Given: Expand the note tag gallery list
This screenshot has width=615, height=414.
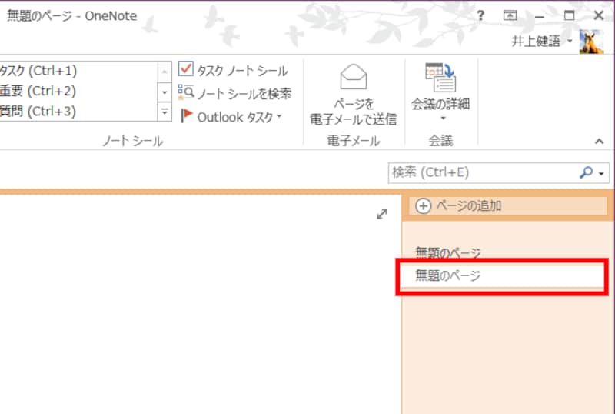Looking at the screenshot, I should pyautogui.click(x=165, y=112).
